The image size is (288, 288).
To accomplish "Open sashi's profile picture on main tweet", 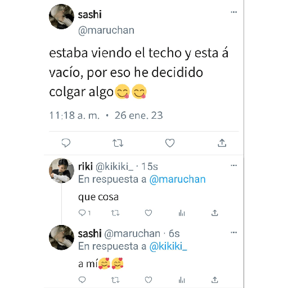I will click(x=61, y=16).
